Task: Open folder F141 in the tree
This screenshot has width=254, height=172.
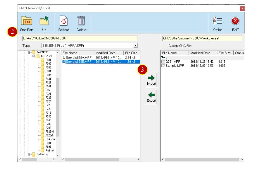Action: coord(48,86)
